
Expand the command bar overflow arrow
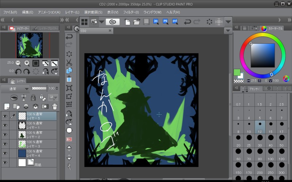[228, 22]
